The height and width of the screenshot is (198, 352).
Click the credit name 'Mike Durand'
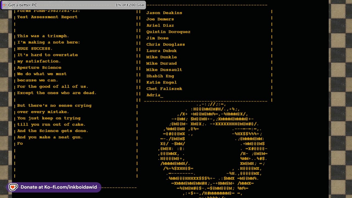[x=161, y=64]
